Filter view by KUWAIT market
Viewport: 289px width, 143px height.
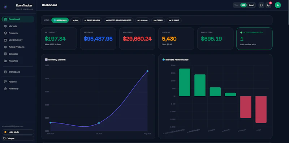click(x=174, y=20)
